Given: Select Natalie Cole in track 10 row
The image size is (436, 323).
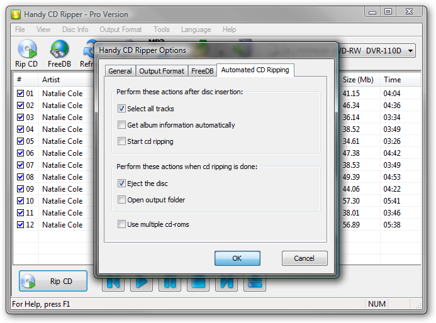Looking at the screenshot, I should [x=62, y=201].
